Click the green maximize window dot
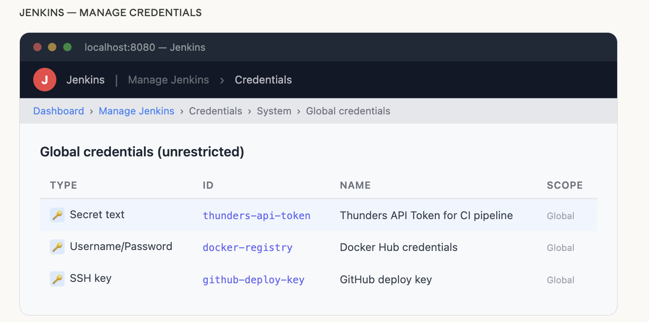The height and width of the screenshot is (322, 649). (67, 47)
